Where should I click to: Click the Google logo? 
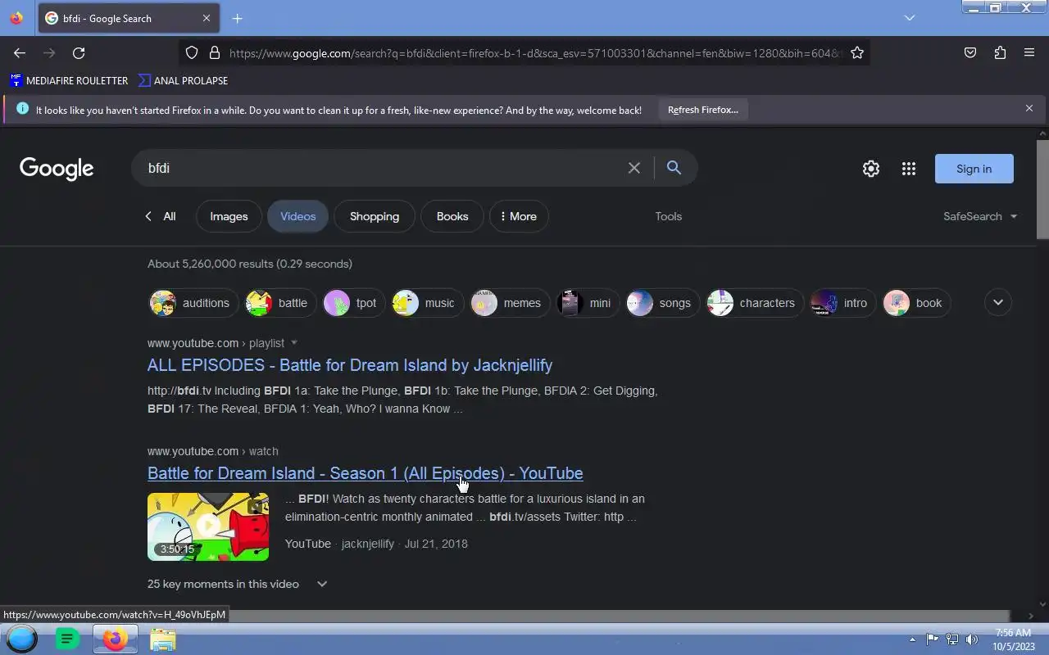click(x=57, y=169)
